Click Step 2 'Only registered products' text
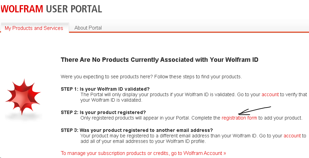 click(150, 118)
